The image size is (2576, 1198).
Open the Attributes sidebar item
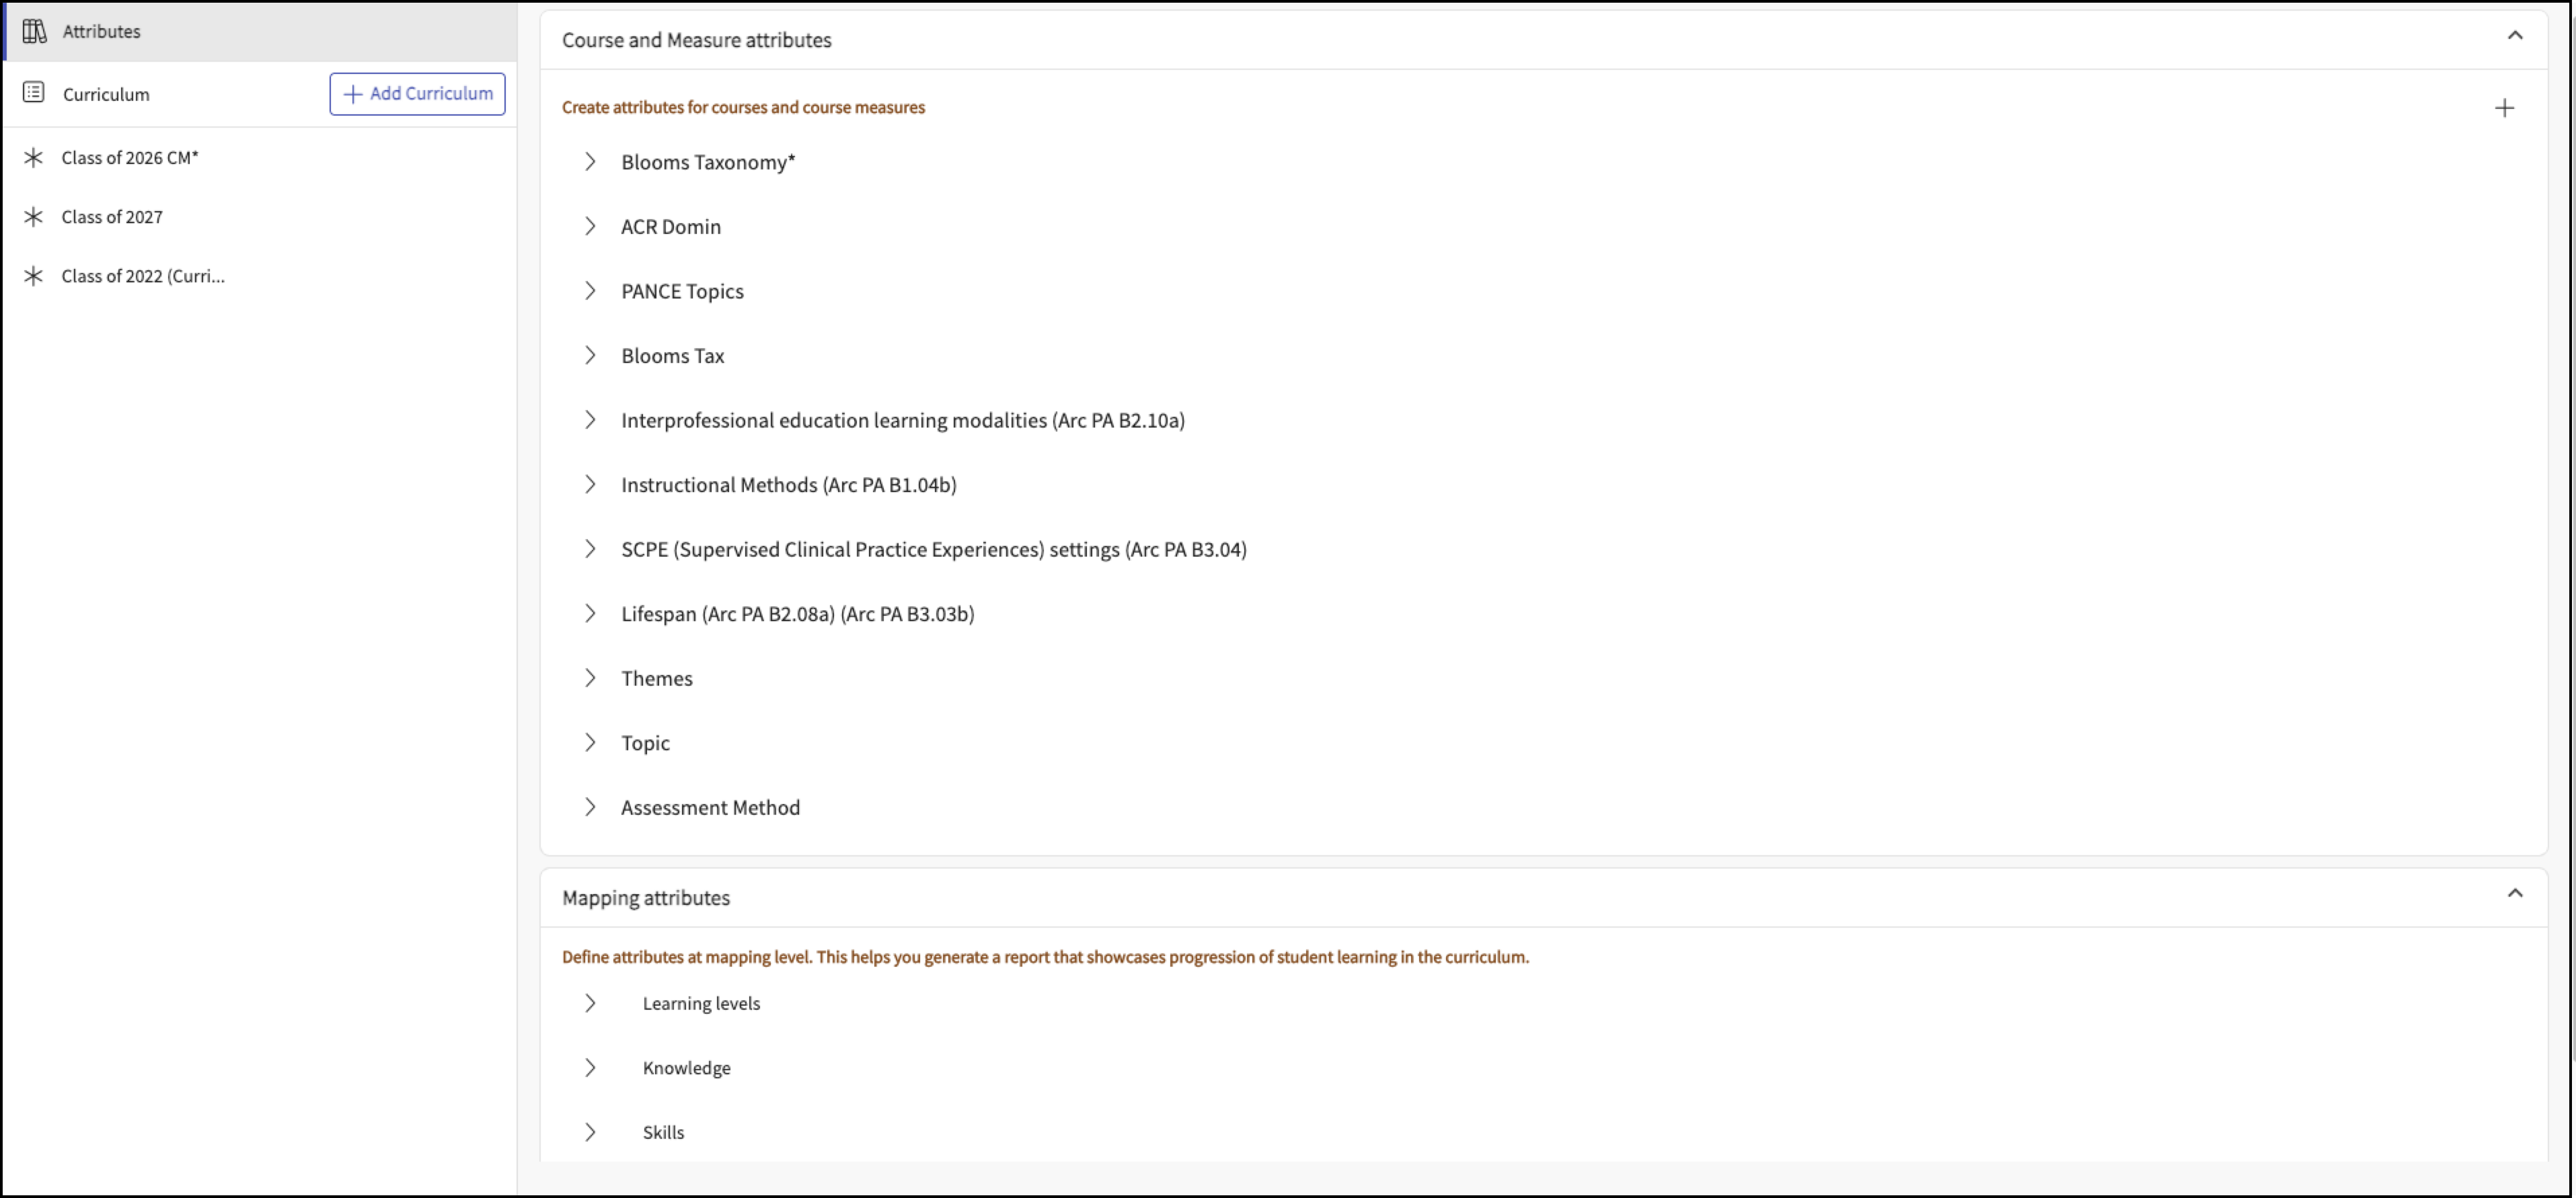(101, 31)
